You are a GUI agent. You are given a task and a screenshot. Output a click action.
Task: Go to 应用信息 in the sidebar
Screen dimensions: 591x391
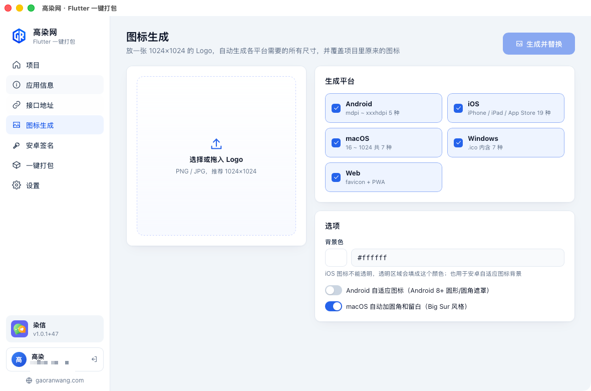[x=55, y=85]
